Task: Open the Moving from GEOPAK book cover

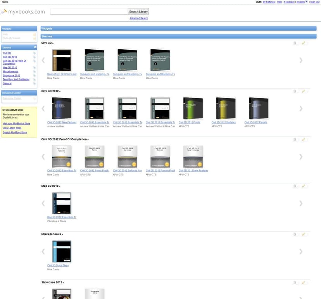Action: pyautogui.click(x=62, y=60)
